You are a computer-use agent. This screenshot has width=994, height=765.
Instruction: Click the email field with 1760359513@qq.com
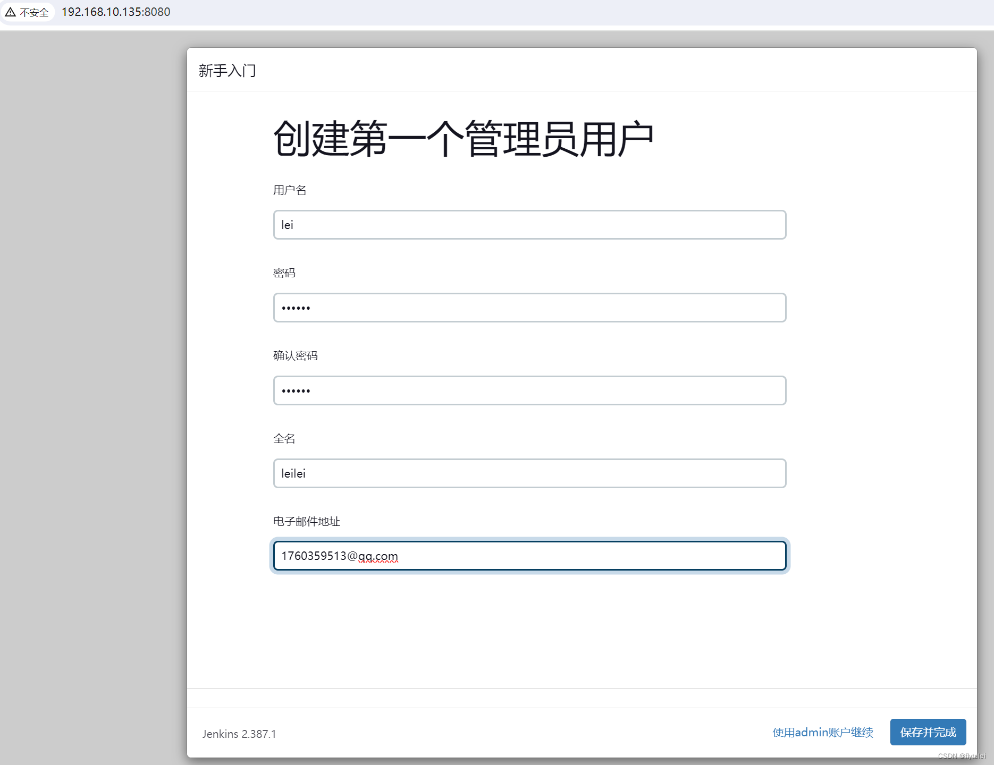529,556
